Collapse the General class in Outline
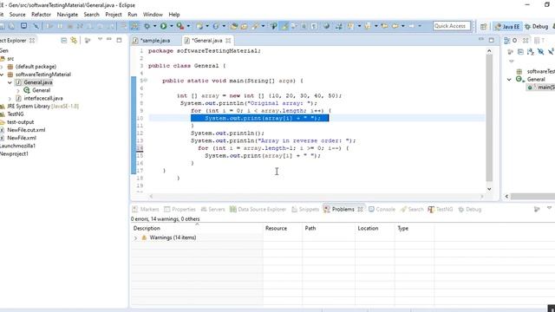This screenshot has height=312, width=555. point(509,79)
